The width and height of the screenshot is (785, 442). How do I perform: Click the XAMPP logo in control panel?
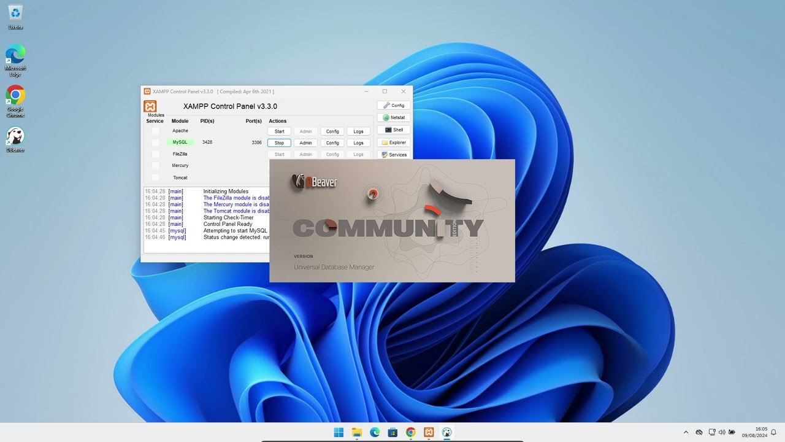(150, 106)
